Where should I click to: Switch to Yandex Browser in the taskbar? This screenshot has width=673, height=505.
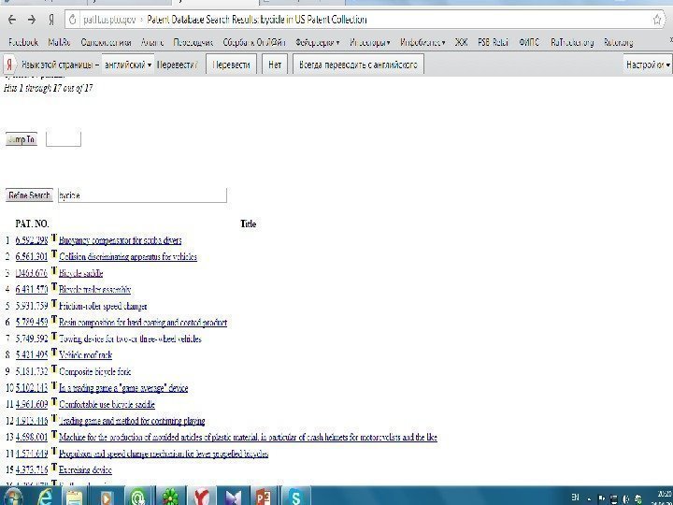point(202,497)
